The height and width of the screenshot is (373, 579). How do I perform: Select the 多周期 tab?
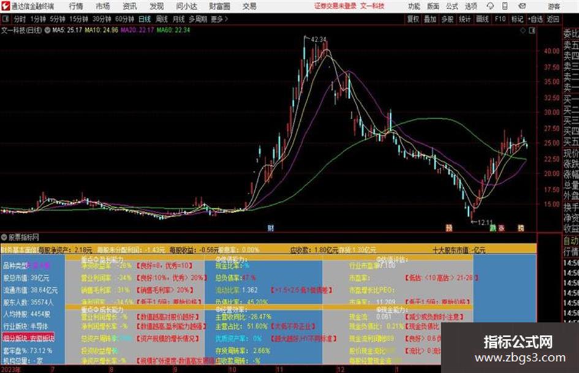197,19
